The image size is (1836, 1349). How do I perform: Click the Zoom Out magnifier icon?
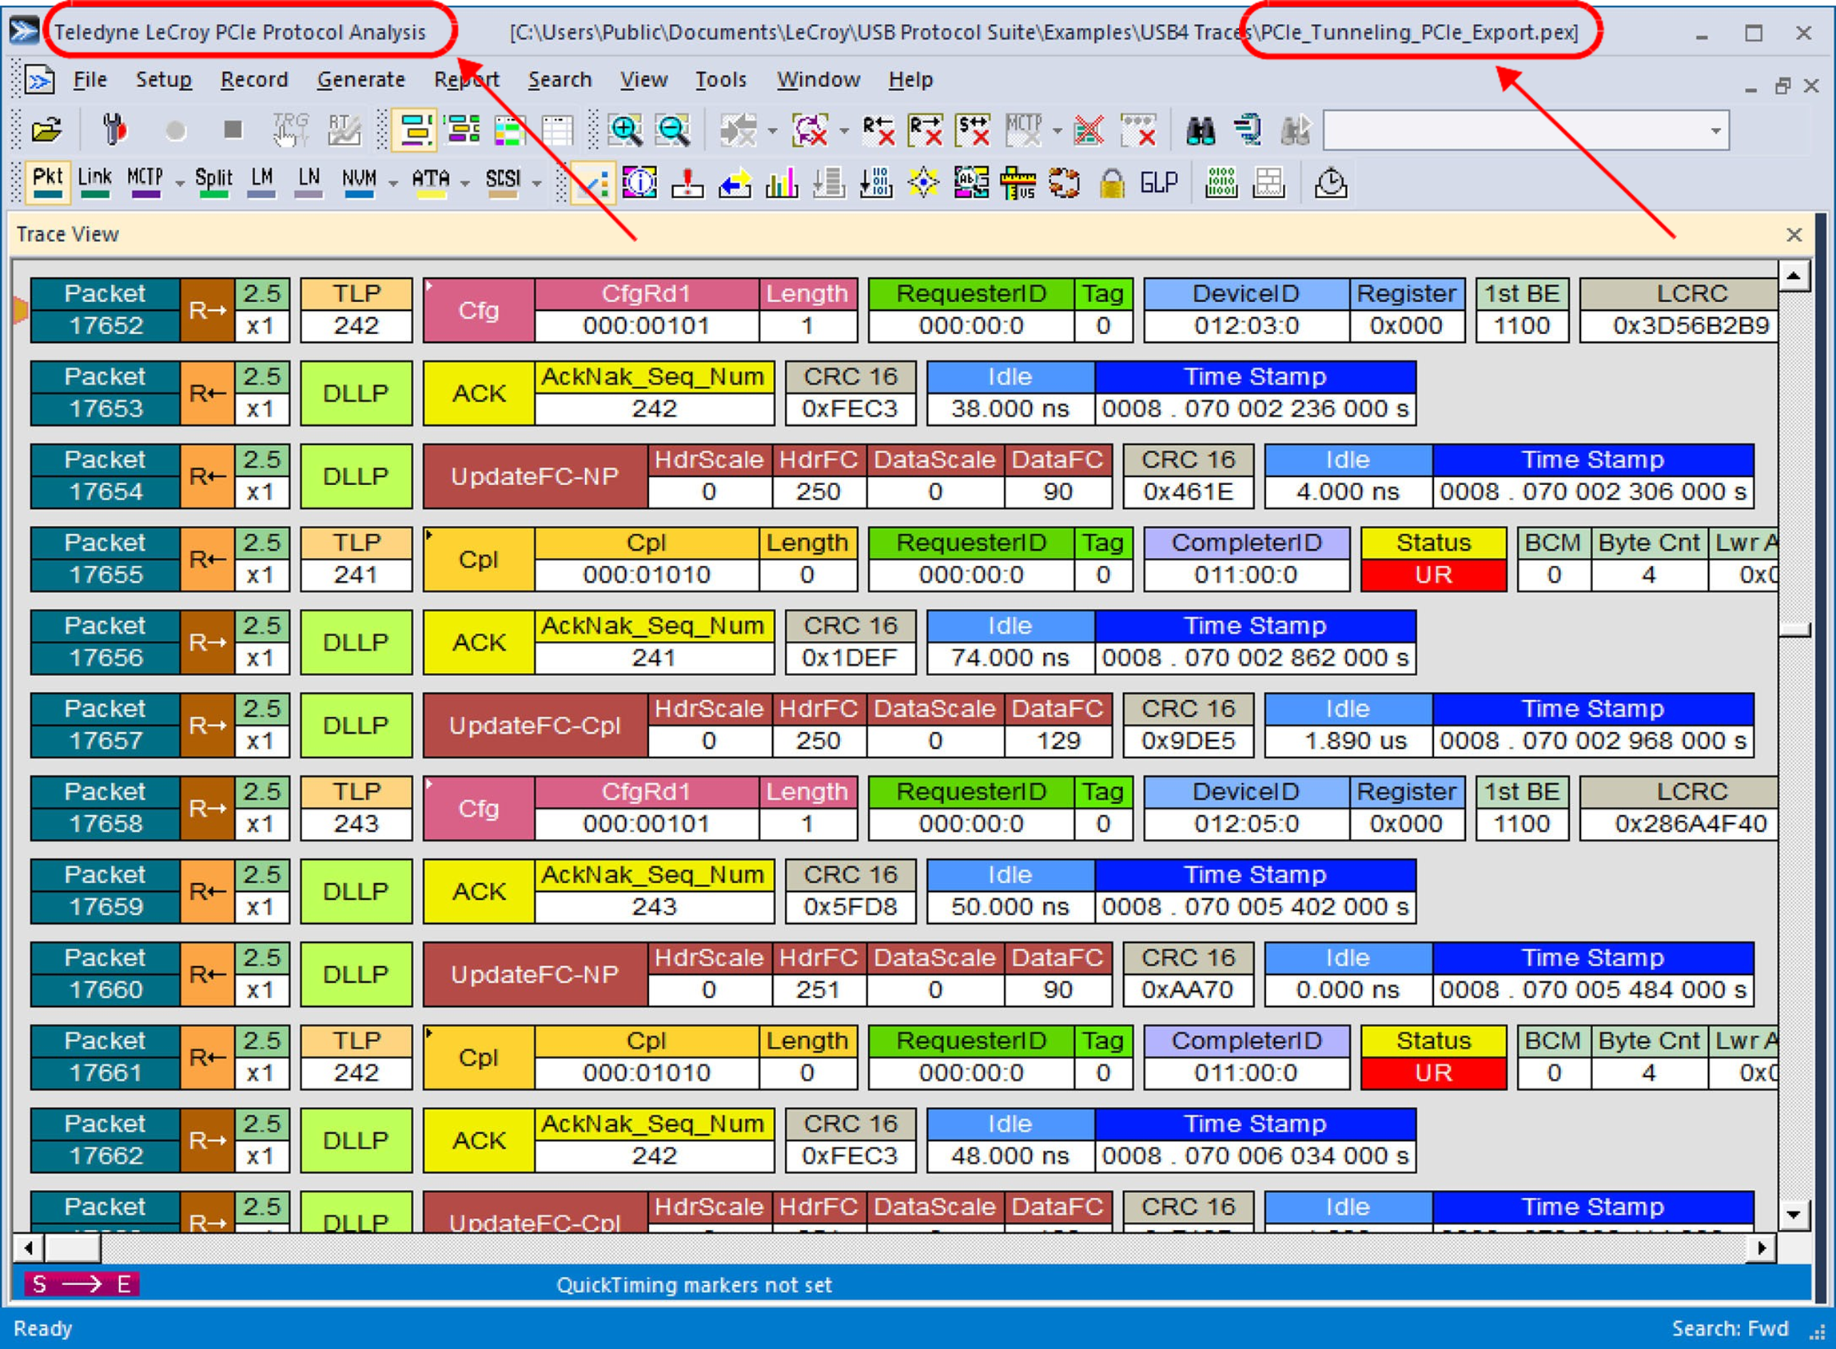(673, 130)
